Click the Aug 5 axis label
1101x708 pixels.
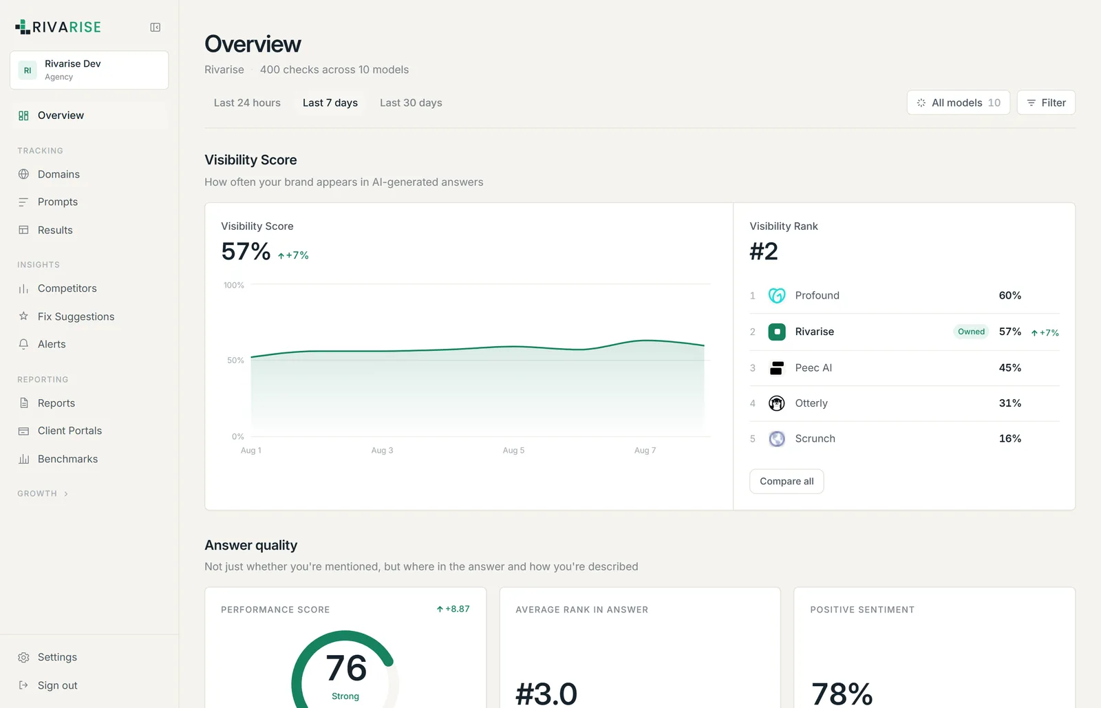[513, 450]
